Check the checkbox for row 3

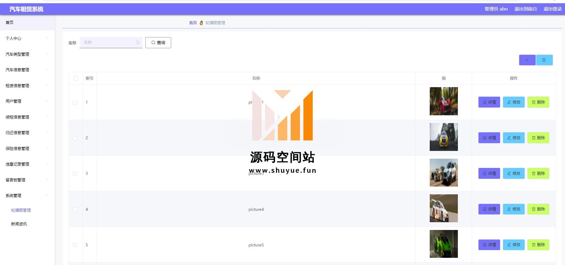[75, 174]
